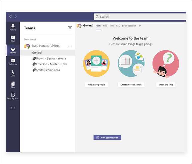Click the filter funnel icon in Teams
Image resolution: width=192 pixels, height=164 pixels.
(70, 28)
